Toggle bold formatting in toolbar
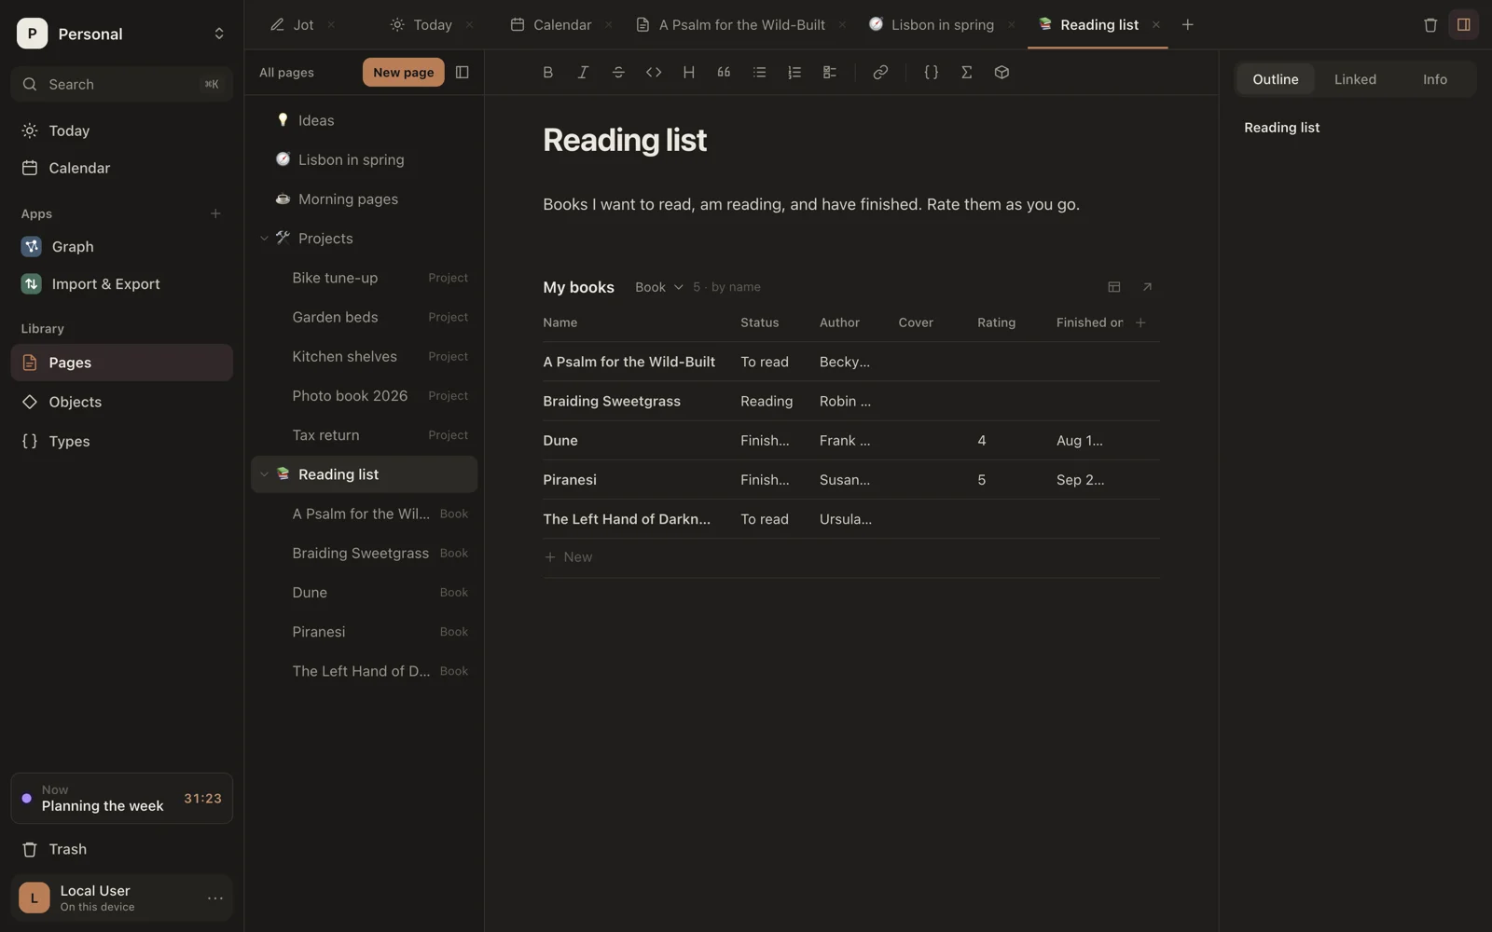The width and height of the screenshot is (1492, 932). [548, 73]
